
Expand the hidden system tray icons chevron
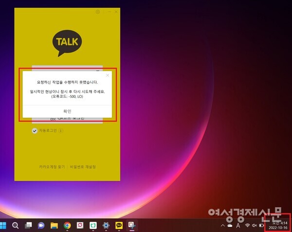[223, 226]
